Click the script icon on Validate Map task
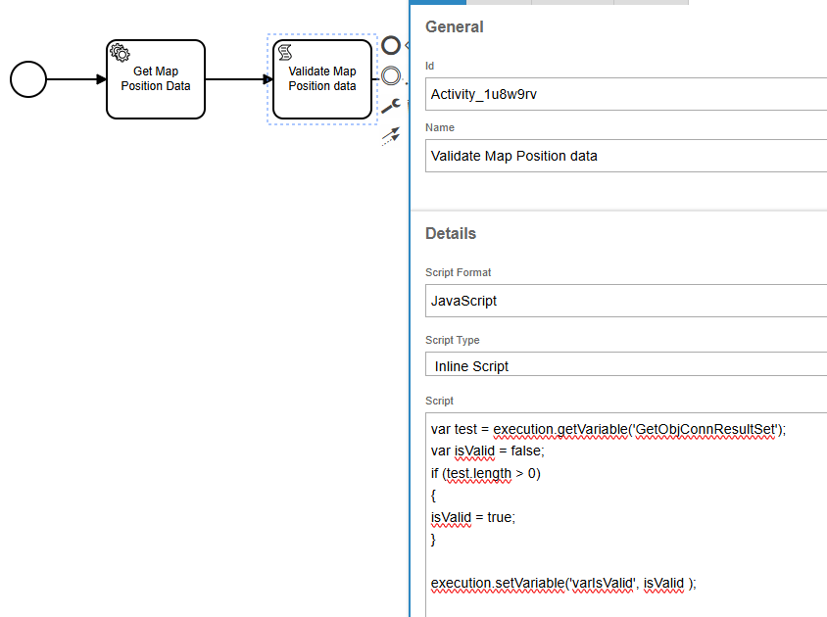 point(286,52)
